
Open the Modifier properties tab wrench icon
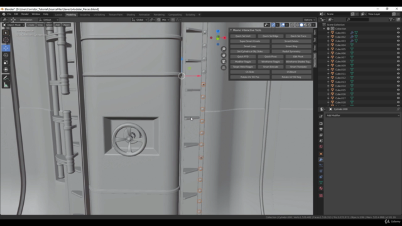[321, 159]
